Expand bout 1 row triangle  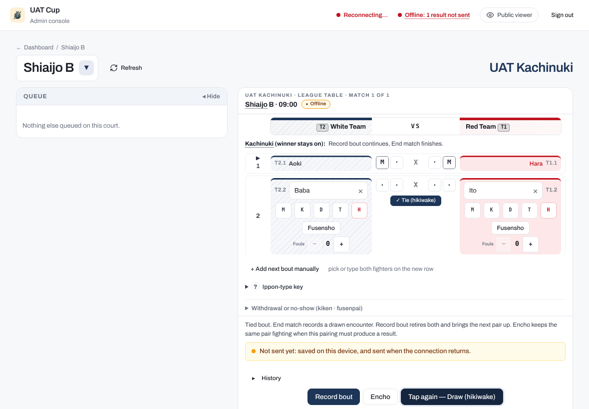(258, 158)
